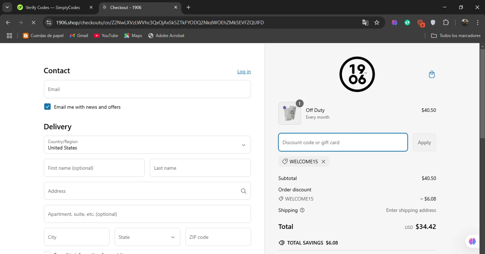Open a new browser tab

(189, 7)
